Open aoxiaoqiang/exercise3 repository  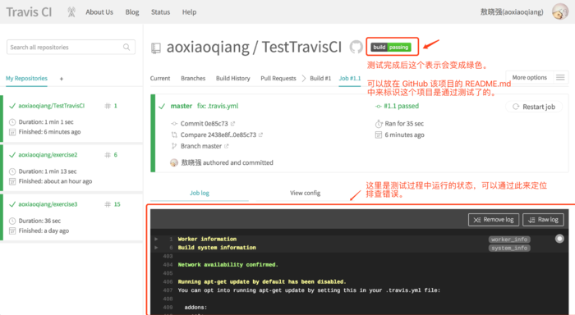48,204
